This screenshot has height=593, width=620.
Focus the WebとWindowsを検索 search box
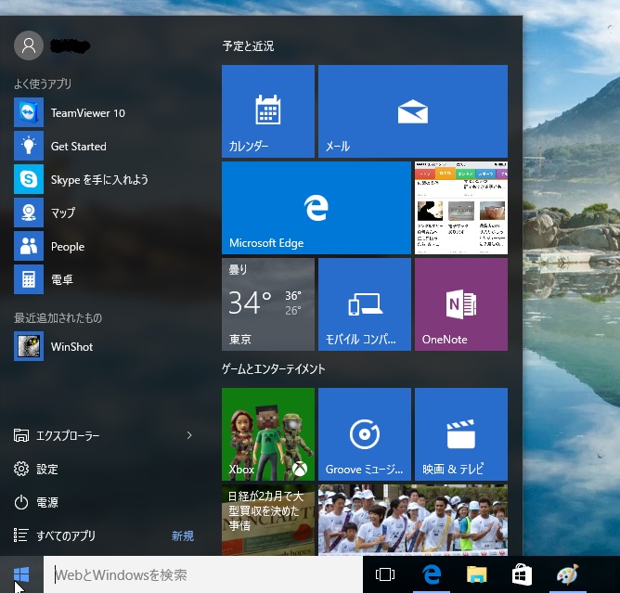[x=203, y=574]
